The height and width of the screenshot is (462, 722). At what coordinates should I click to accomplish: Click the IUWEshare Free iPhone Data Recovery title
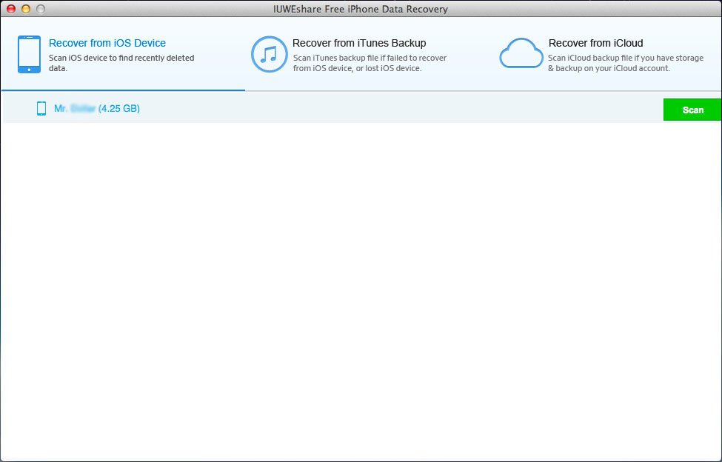pyautogui.click(x=361, y=9)
